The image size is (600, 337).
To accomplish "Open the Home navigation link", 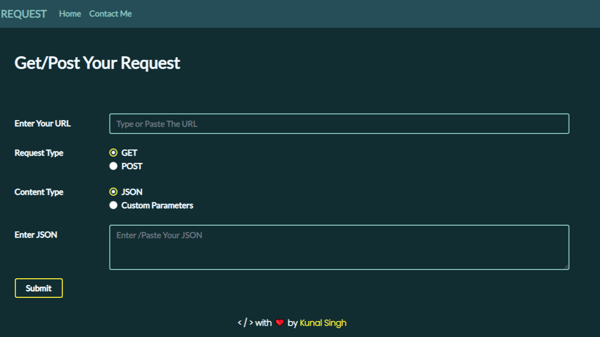I will click(x=70, y=14).
